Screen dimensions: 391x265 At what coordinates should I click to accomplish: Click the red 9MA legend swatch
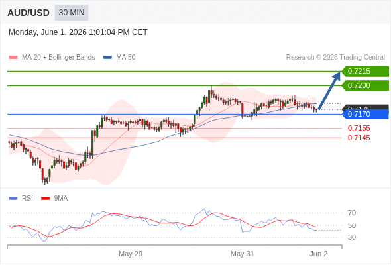point(45,199)
